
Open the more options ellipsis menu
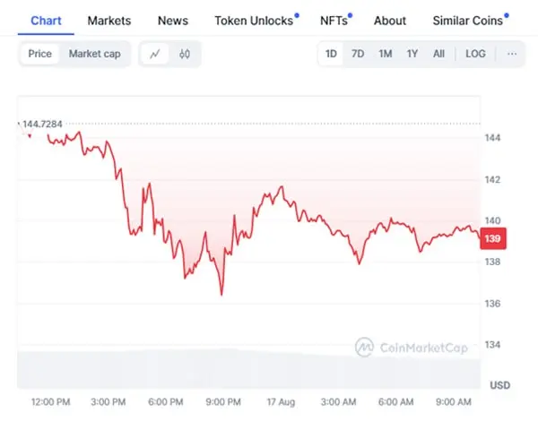(x=512, y=54)
